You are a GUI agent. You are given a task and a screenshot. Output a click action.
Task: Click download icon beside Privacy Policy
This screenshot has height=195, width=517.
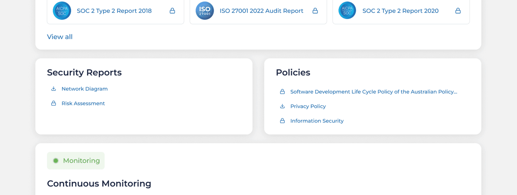point(282,106)
